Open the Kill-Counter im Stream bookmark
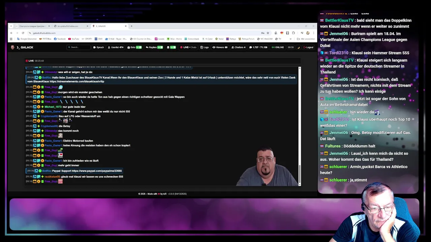431x242 pixels. [141, 39]
